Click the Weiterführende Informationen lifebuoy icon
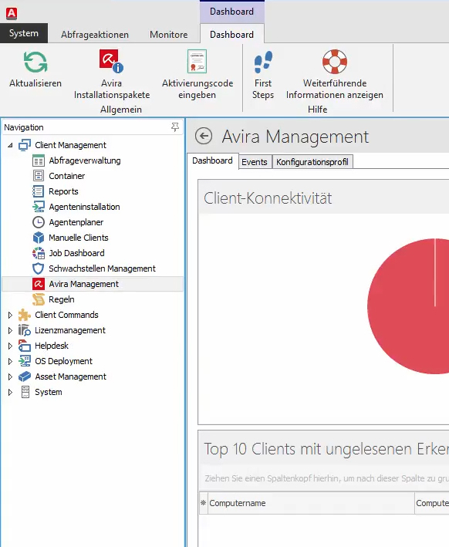This screenshot has height=547, width=449. (x=335, y=62)
